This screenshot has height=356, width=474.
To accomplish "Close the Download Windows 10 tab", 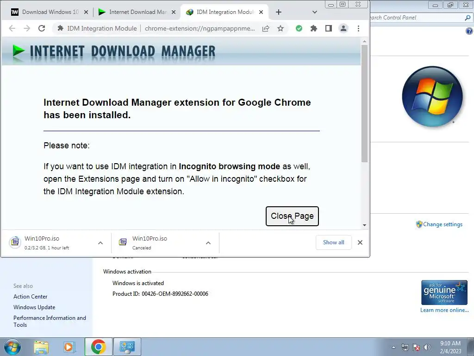I will pos(86,12).
